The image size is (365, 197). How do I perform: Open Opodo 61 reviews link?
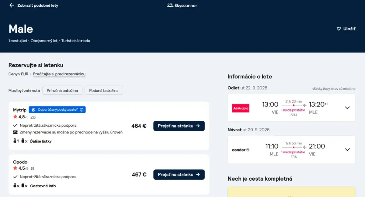click(32, 169)
